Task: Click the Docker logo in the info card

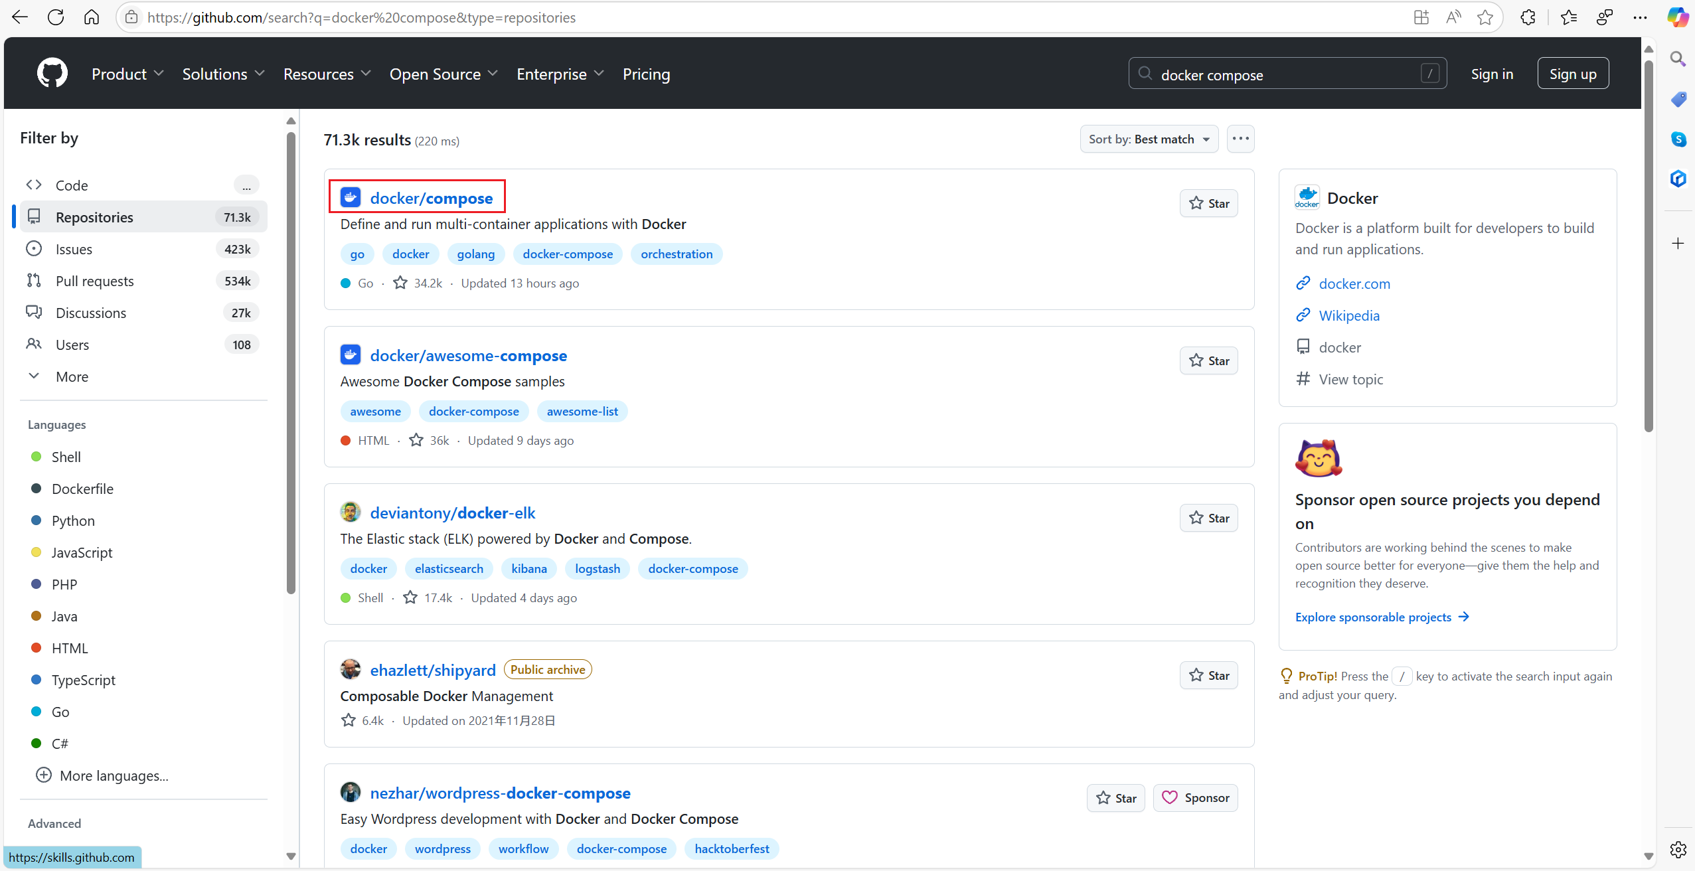Action: [x=1307, y=197]
